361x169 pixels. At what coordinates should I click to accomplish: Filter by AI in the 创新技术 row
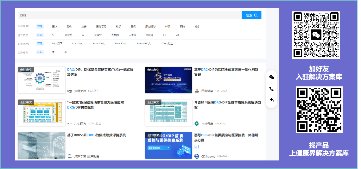pos(83,35)
